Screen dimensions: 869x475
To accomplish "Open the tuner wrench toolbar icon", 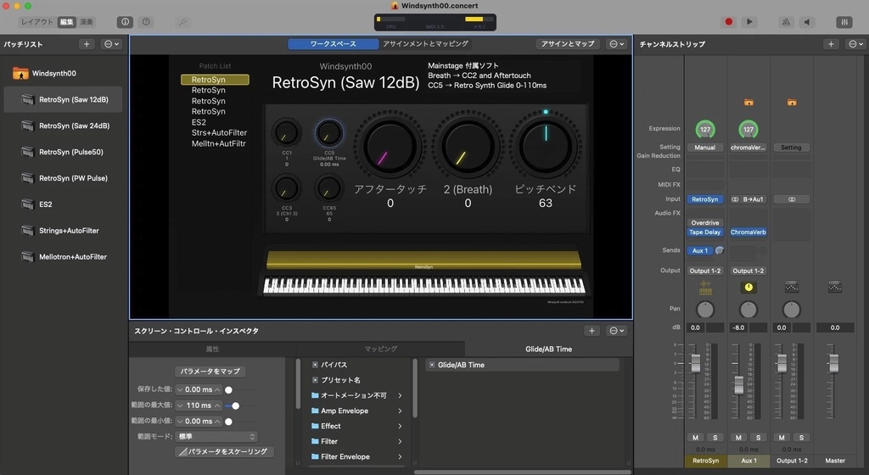I will (182, 21).
